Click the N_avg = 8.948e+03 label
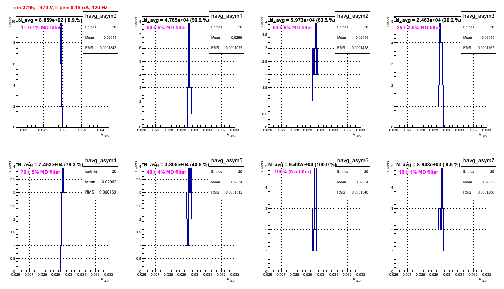 428,164
